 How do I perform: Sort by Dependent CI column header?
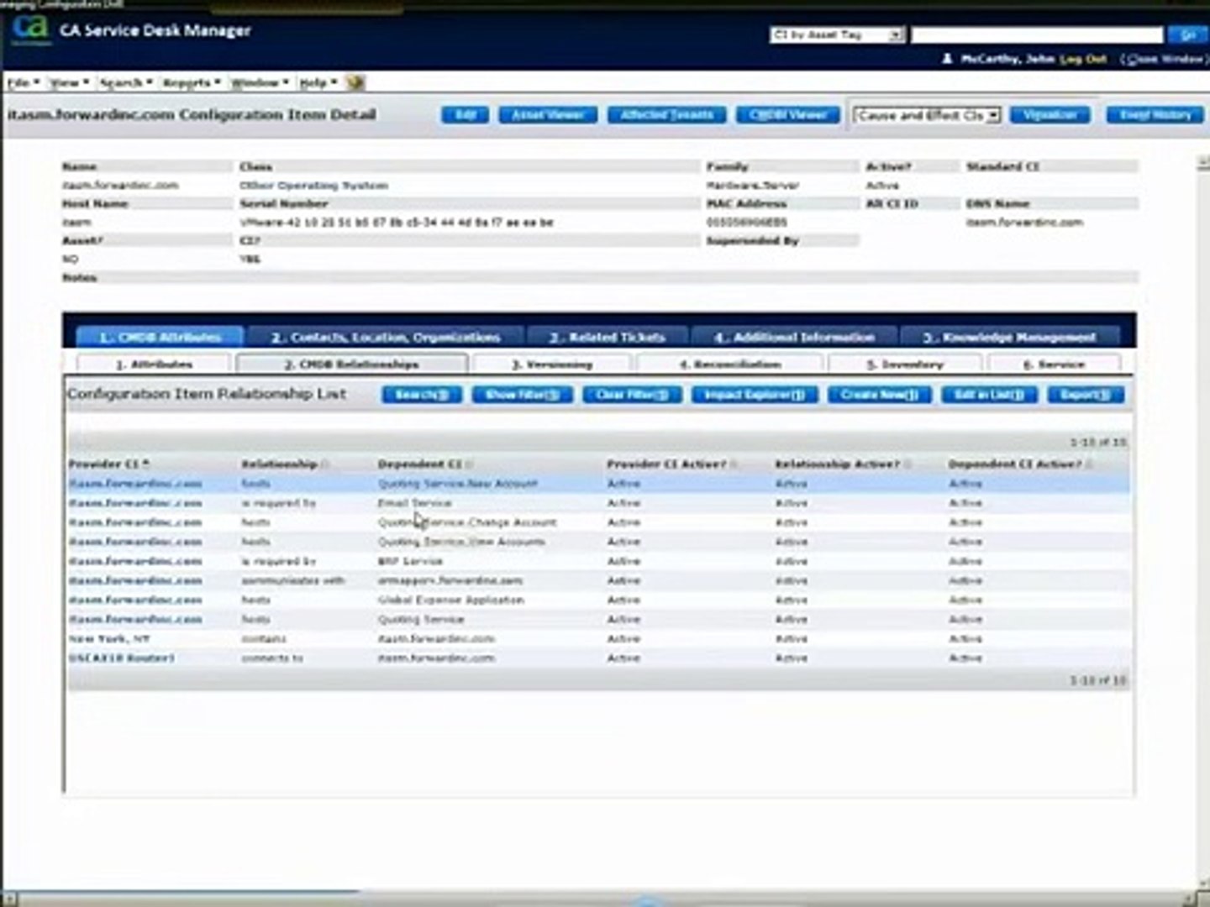419,464
